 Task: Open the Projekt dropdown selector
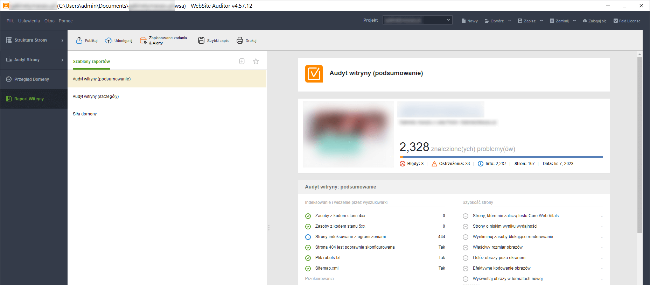[x=417, y=20]
